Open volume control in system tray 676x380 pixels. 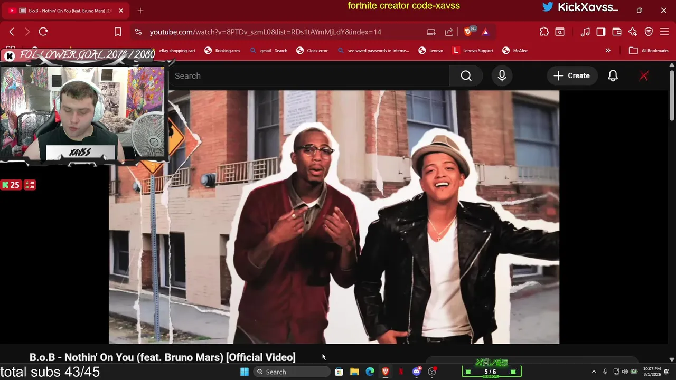pos(625,372)
